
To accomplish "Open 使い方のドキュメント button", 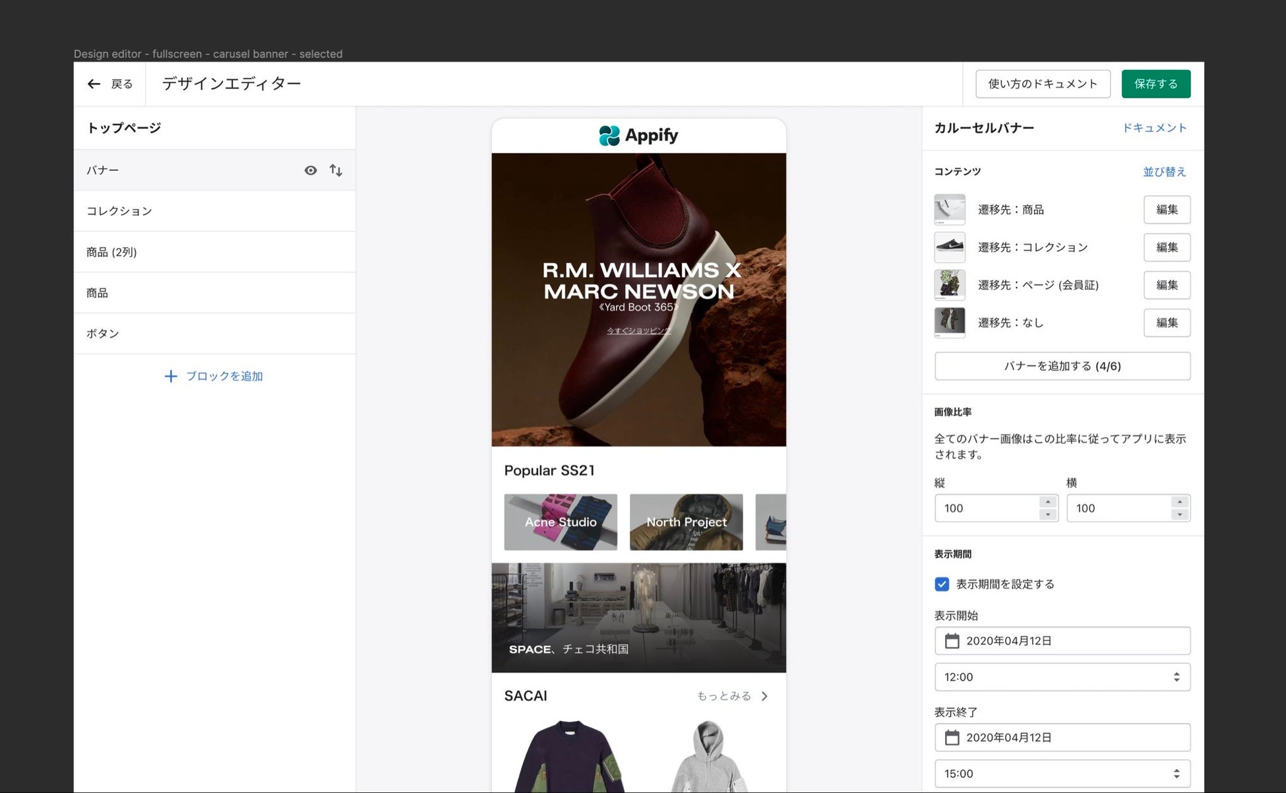I will [x=1043, y=84].
